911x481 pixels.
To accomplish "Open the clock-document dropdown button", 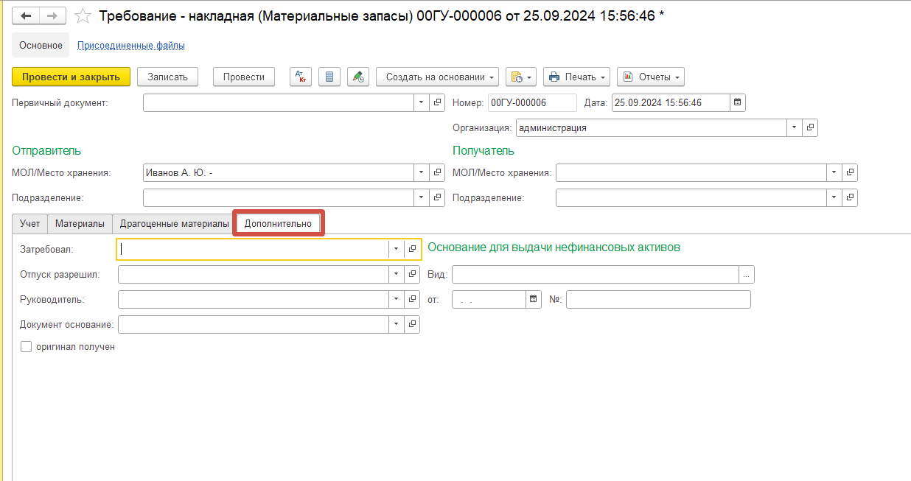I will [x=520, y=77].
